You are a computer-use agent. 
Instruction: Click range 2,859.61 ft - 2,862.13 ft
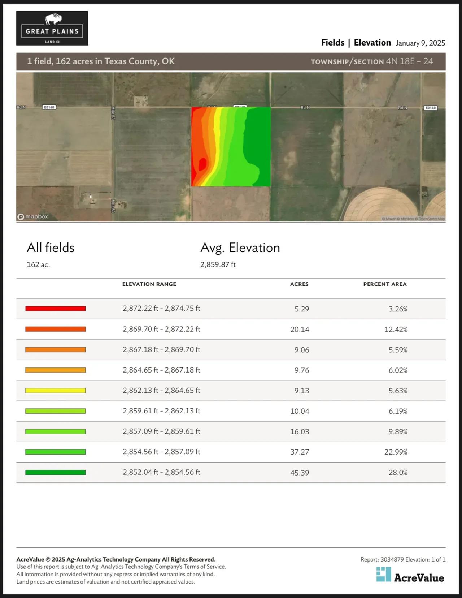coord(161,411)
